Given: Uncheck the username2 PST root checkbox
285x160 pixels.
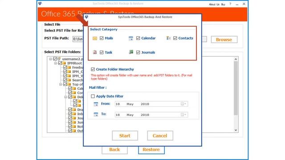Looking at the screenshot, I should pyautogui.click(x=55, y=59).
